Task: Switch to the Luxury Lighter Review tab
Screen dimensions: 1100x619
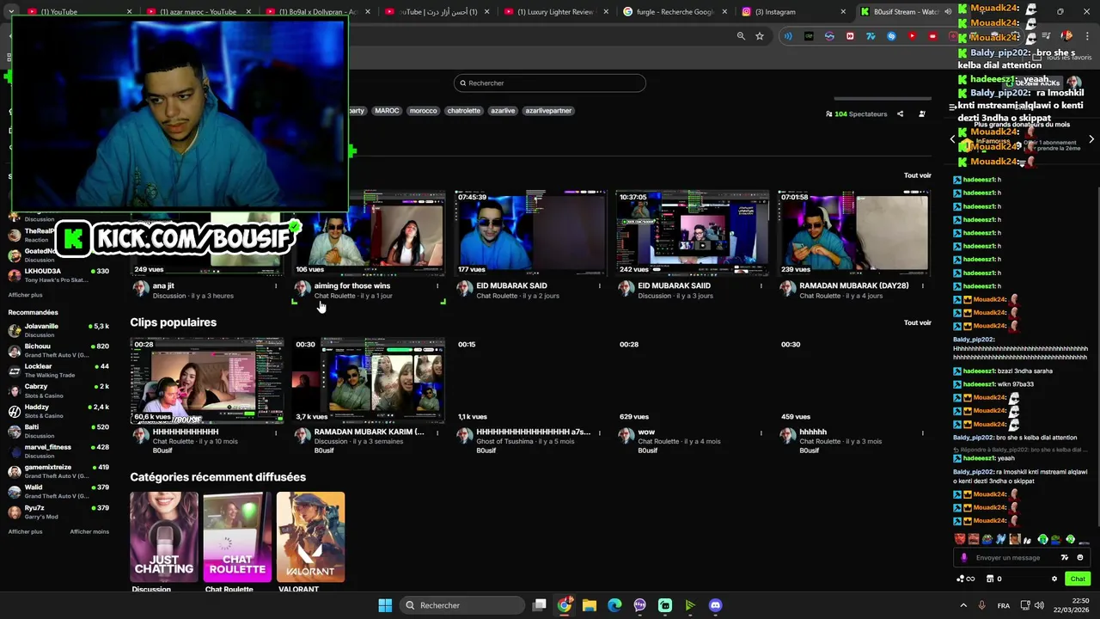Action: tap(555, 12)
